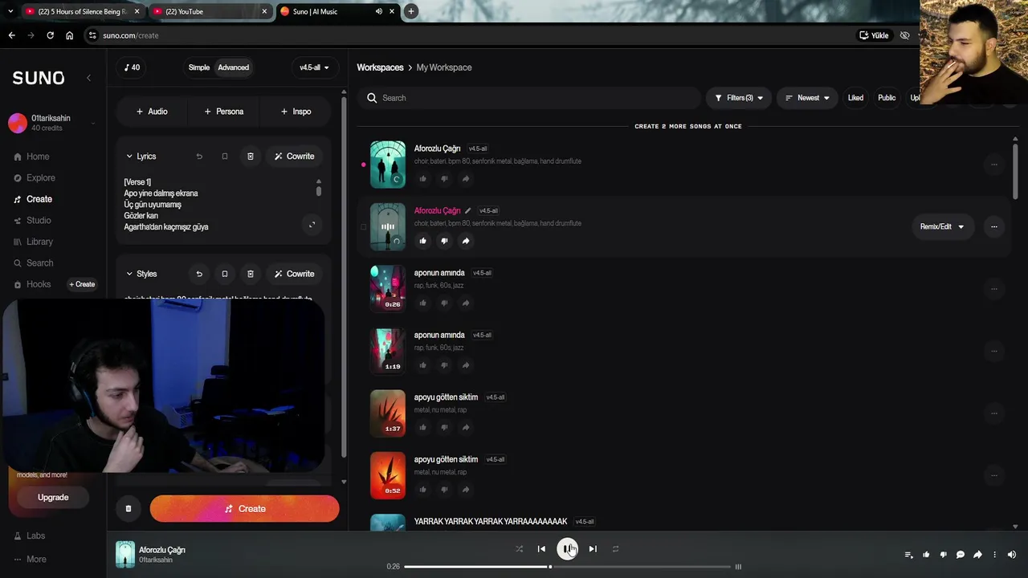This screenshot has width=1028, height=578.
Task: Play aponun amında song with 0:26 thumbnail
Action: (x=388, y=288)
